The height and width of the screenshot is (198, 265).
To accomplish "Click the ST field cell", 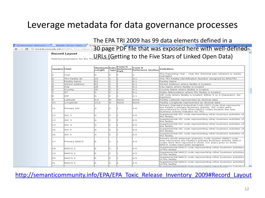I will coord(79,92).
